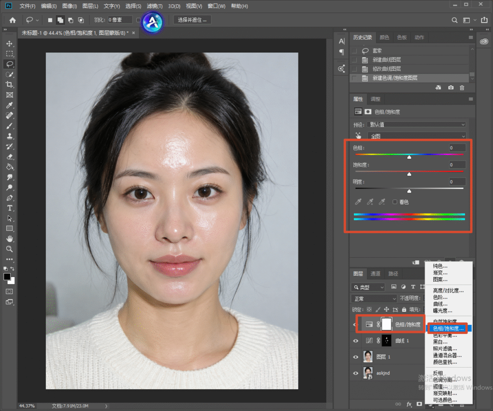Toggle history source box beside 套索
This screenshot has width=493, height=411.
[x=355, y=51]
